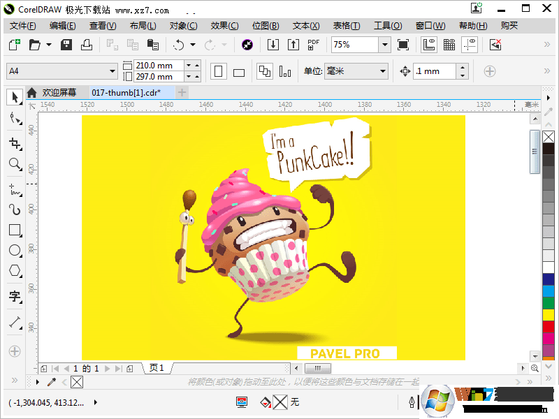
Task: Toggle landscape page orientation
Action: pos(238,71)
